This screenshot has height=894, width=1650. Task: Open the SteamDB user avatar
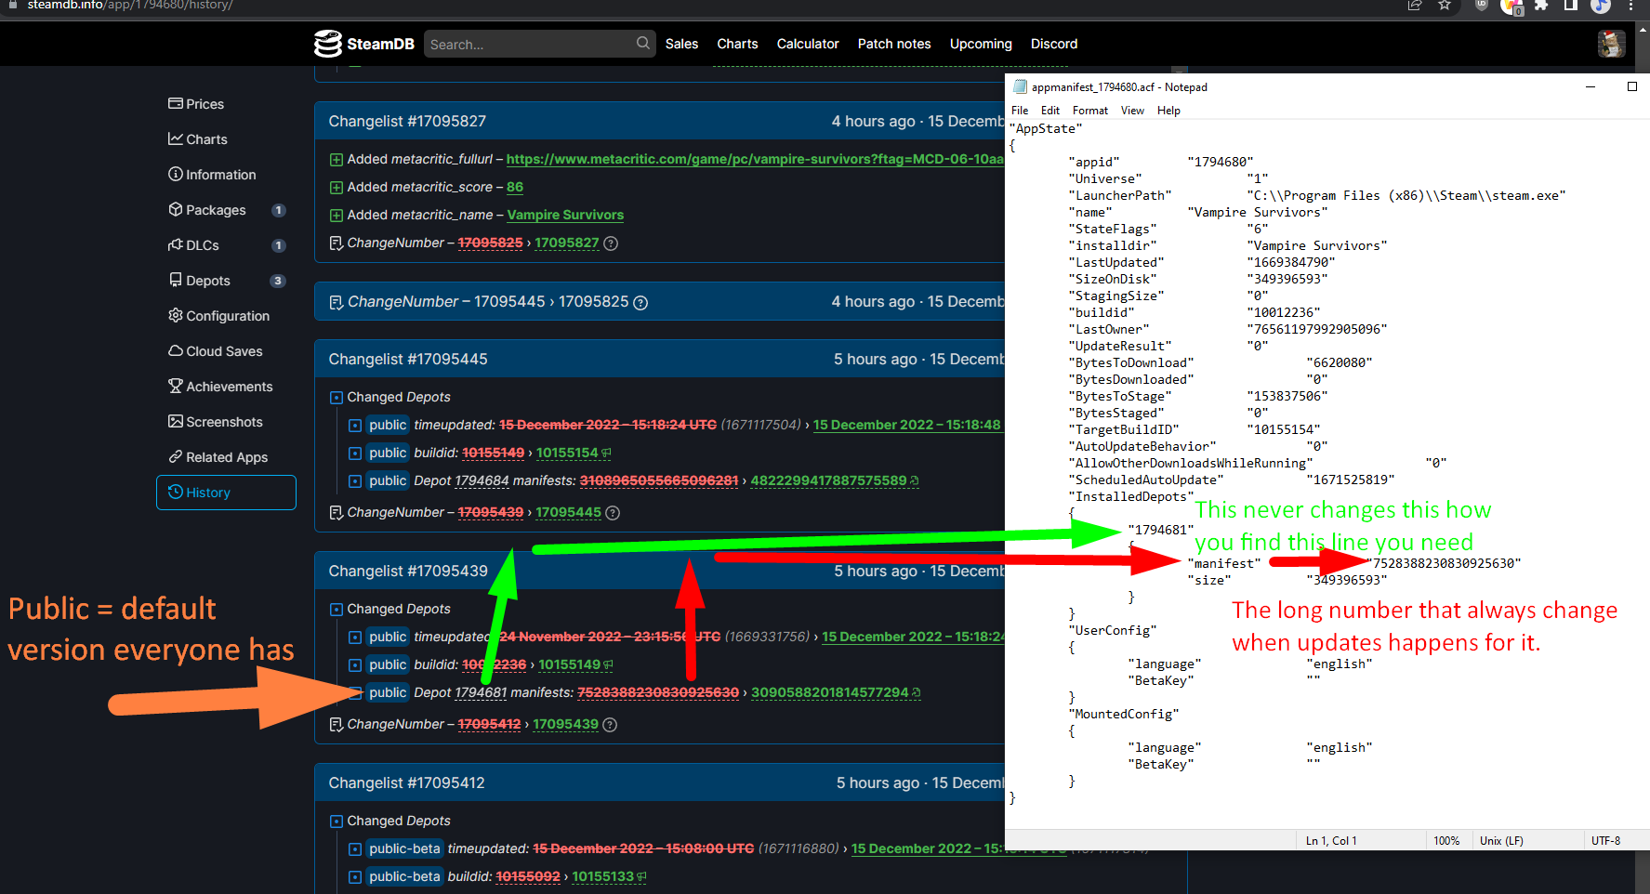[1611, 44]
